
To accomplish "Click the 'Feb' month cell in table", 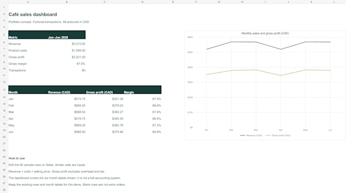I will (11, 105).
